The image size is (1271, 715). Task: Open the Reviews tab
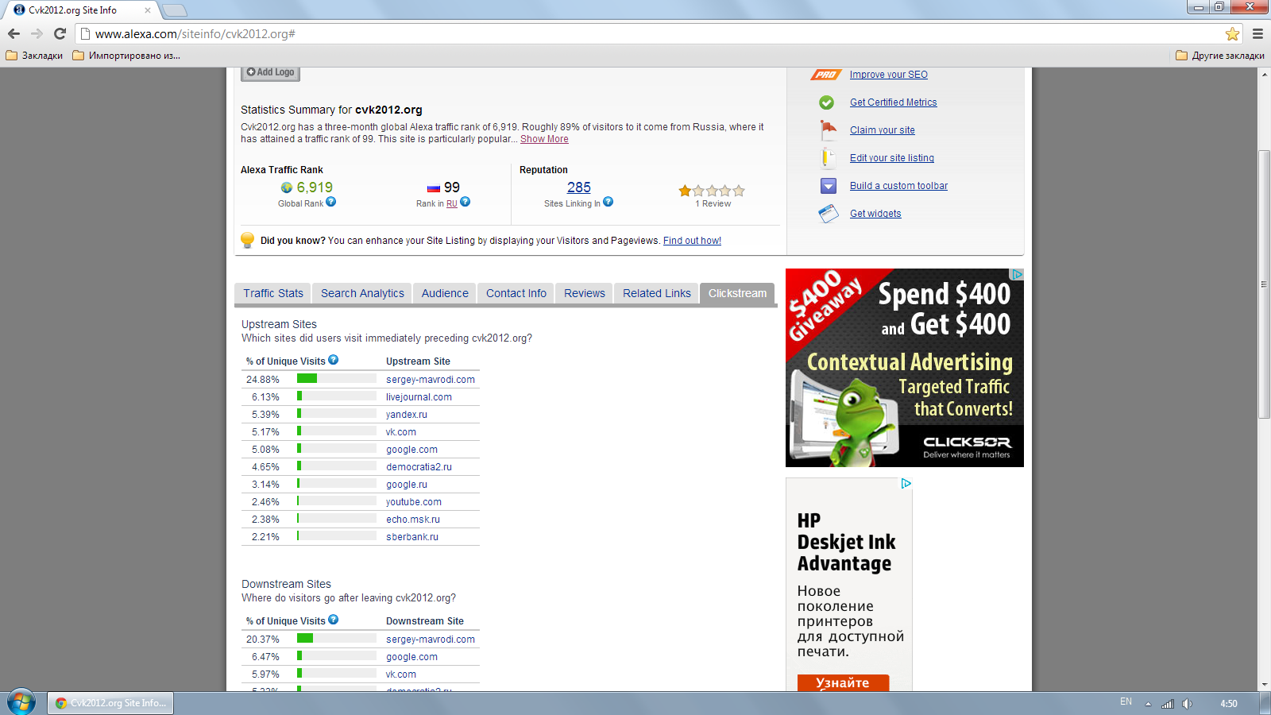tap(585, 293)
